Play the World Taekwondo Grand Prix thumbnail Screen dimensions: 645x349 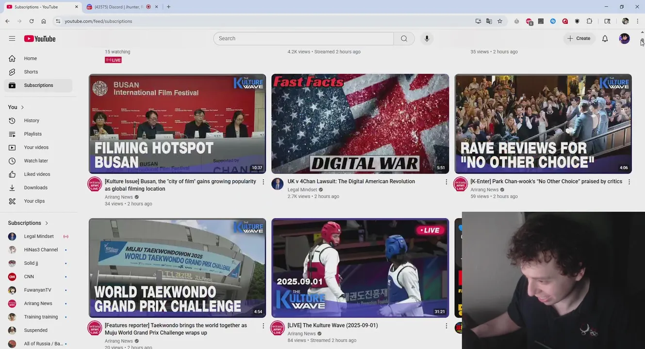tap(177, 268)
